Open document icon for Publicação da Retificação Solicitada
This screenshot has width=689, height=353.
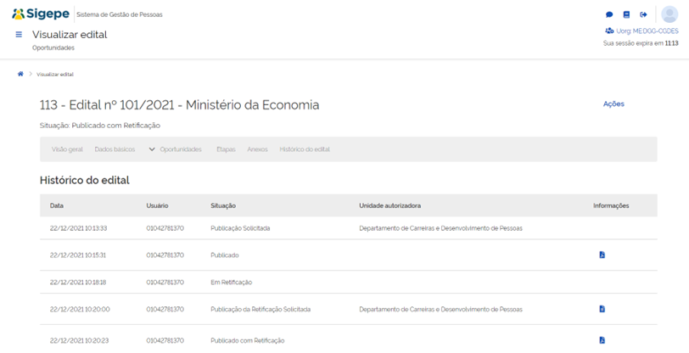[602, 309]
